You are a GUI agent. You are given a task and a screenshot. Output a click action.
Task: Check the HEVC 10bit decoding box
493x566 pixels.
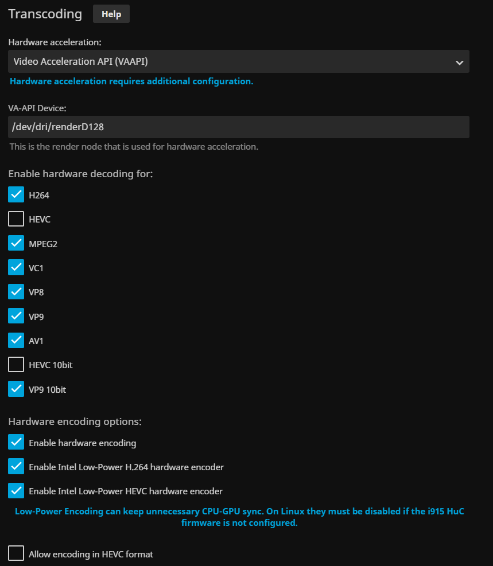pos(16,365)
